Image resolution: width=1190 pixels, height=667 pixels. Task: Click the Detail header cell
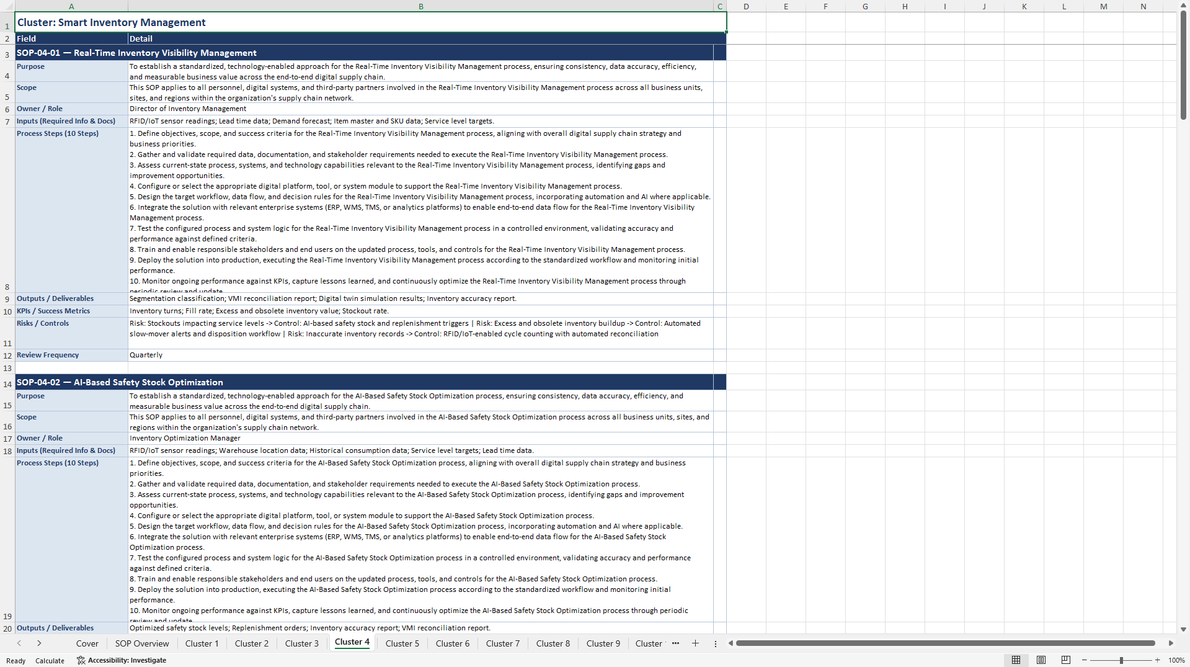coord(420,38)
